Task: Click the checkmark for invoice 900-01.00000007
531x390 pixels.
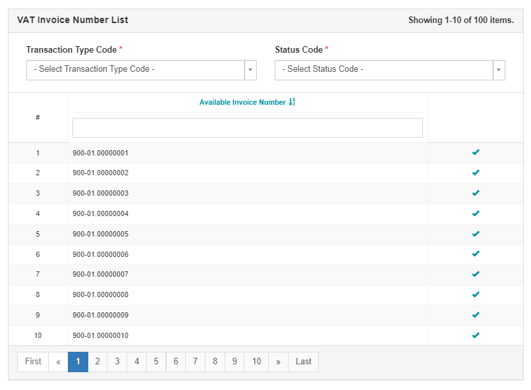Action: [476, 274]
